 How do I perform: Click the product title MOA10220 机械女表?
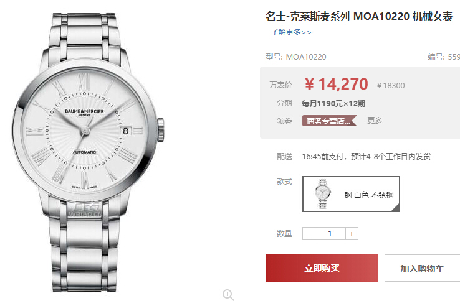403,16
